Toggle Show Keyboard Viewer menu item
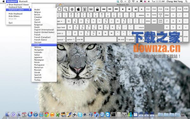The width and height of the screenshot is (190, 119). (19, 5)
